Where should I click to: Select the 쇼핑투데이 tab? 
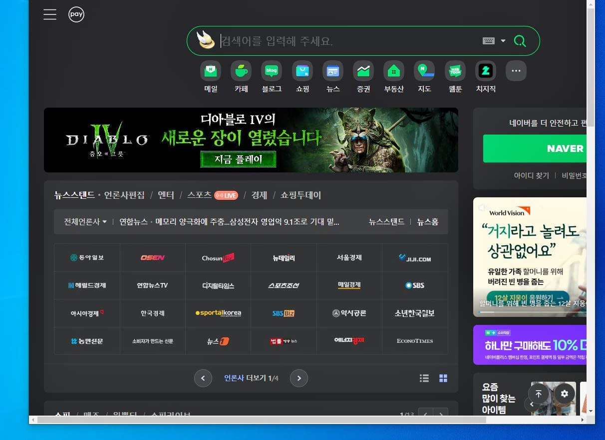(x=301, y=195)
